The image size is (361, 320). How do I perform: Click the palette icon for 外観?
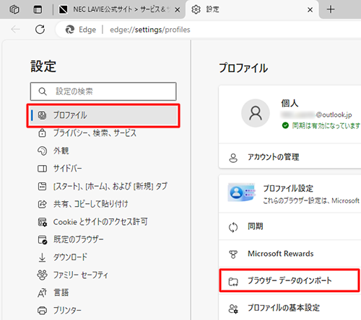pyautogui.click(x=42, y=151)
